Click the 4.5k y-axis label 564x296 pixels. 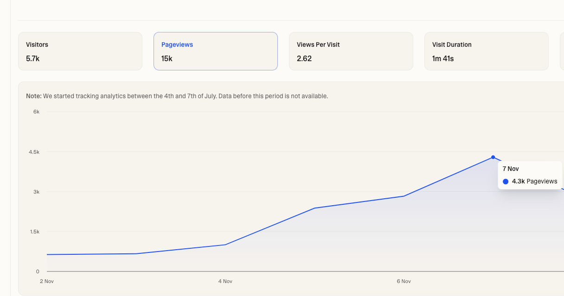click(34, 152)
